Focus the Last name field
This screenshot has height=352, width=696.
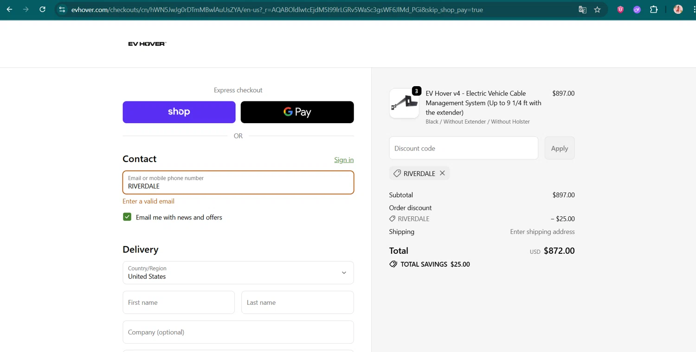[297, 302]
